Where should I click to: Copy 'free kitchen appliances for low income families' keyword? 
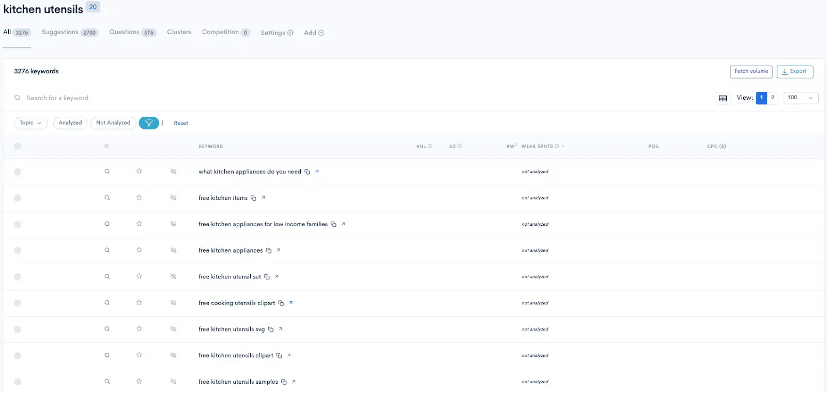click(x=333, y=224)
